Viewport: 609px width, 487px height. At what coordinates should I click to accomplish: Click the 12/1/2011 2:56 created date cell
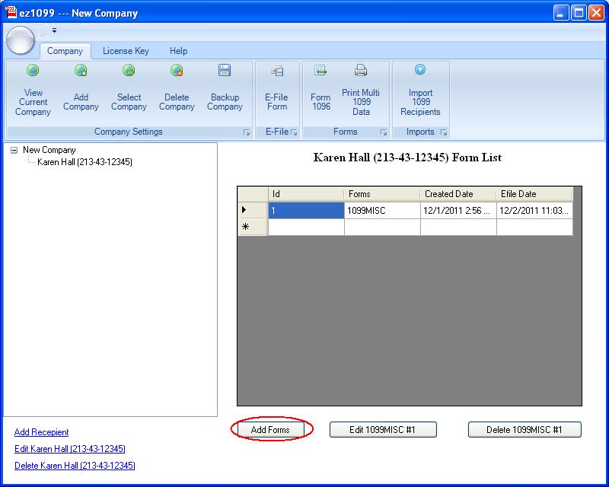tap(458, 211)
